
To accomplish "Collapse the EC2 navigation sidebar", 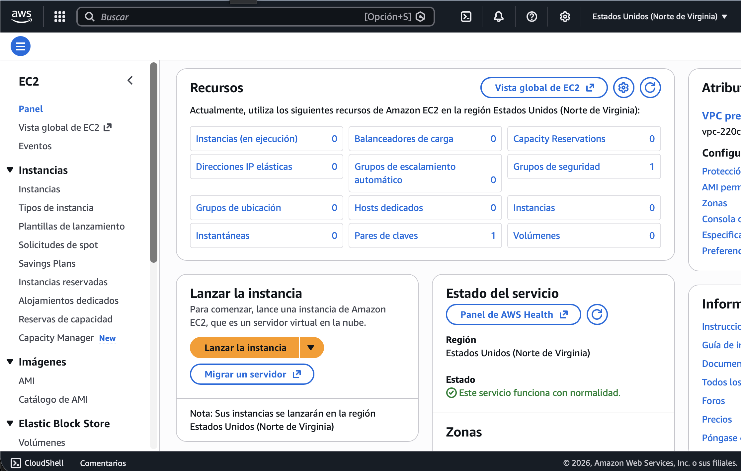I will pos(130,81).
